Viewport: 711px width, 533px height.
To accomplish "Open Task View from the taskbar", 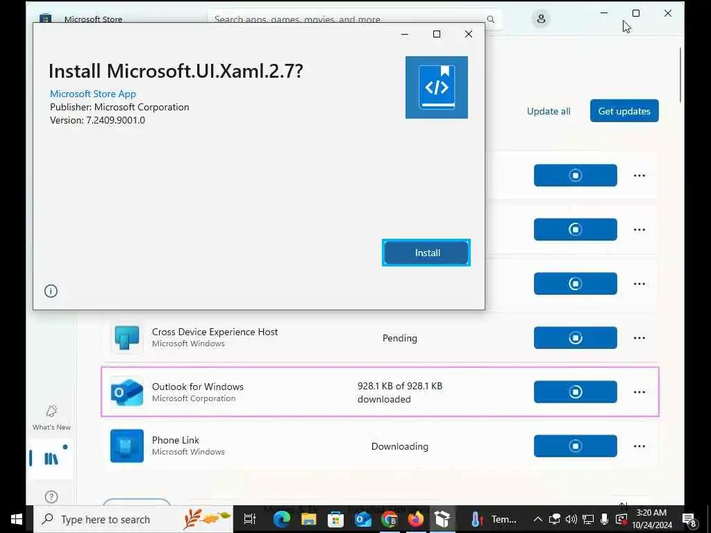I will click(250, 519).
